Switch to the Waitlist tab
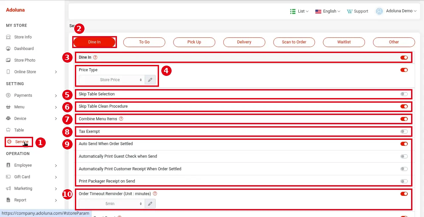Screen dimensions: 424x217 tap(344, 42)
